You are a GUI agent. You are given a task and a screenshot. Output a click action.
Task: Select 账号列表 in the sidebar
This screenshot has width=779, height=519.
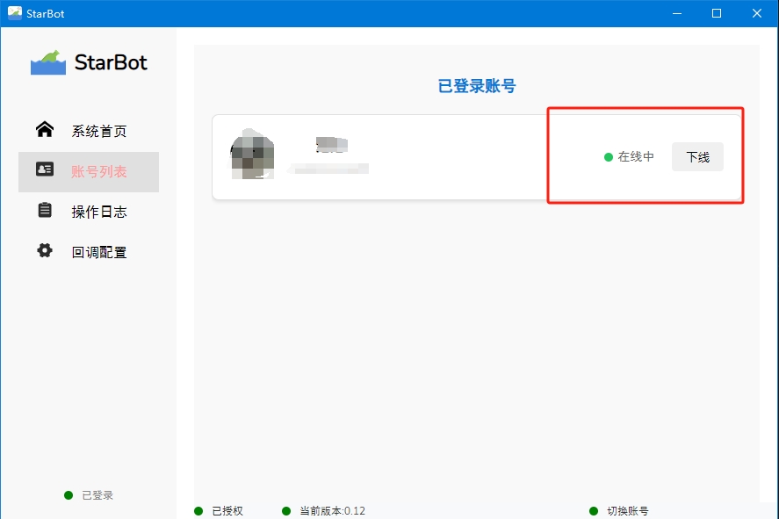(x=98, y=172)
